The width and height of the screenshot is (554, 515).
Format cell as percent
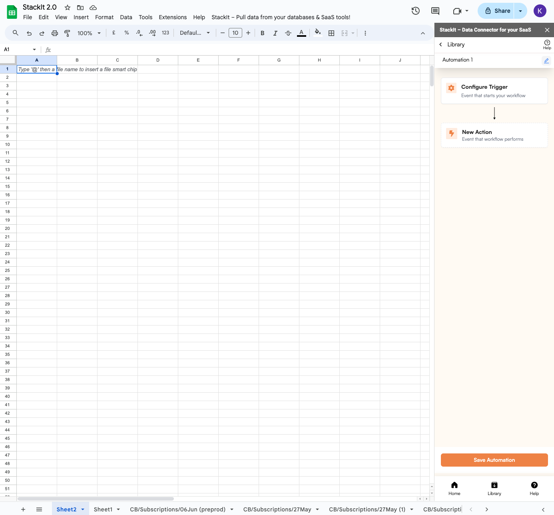127,33
